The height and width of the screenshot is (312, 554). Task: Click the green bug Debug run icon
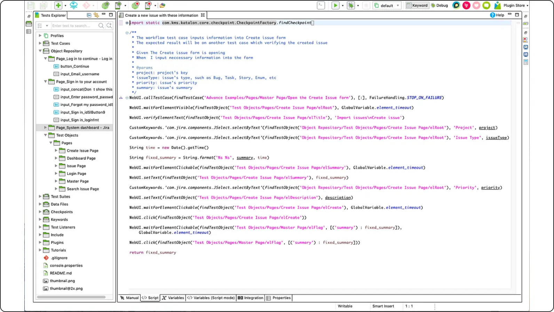click(351, 5)
